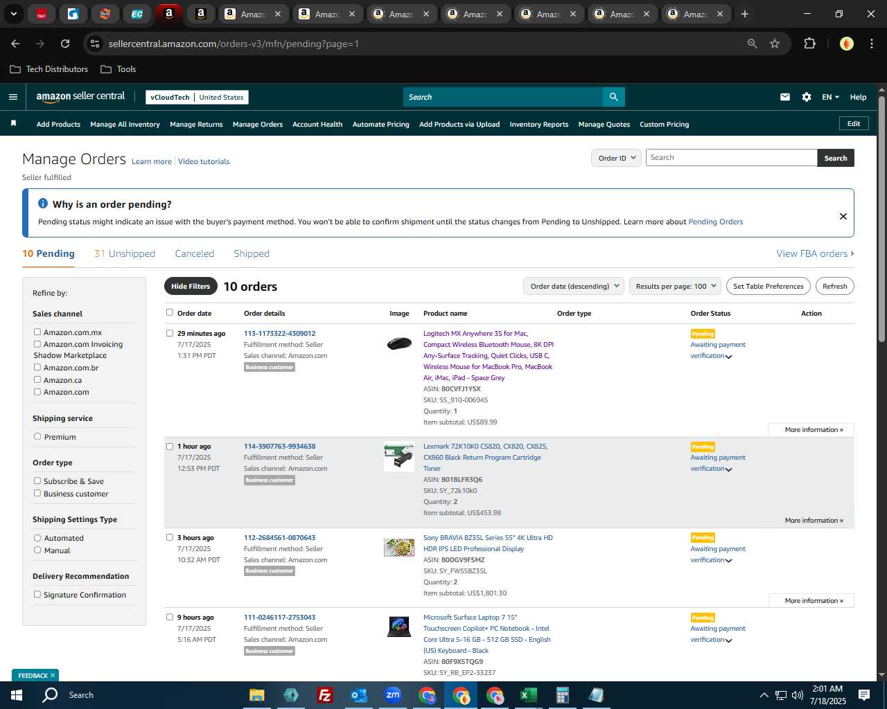Check the Business customer order type filter
This screenshot has width=887, height=709.
click(37, 494)
